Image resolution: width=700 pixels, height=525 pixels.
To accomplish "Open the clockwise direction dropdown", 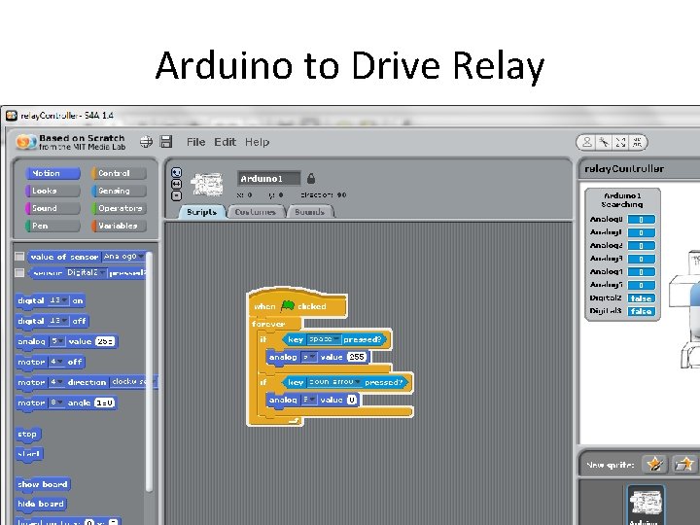I will [133, 382].
